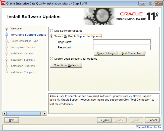Click the Elapsed Time status text
The height and width of the screenshot is (131, 164).
click(148, 127)
